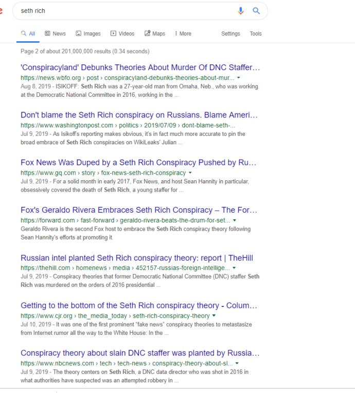The image size is (355, 393).
Task: Open the 'Fox News Was Duped' GQ result
Action: 138,162
